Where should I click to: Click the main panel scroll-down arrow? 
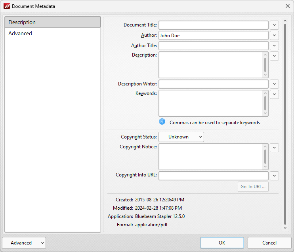click(285, 228)
